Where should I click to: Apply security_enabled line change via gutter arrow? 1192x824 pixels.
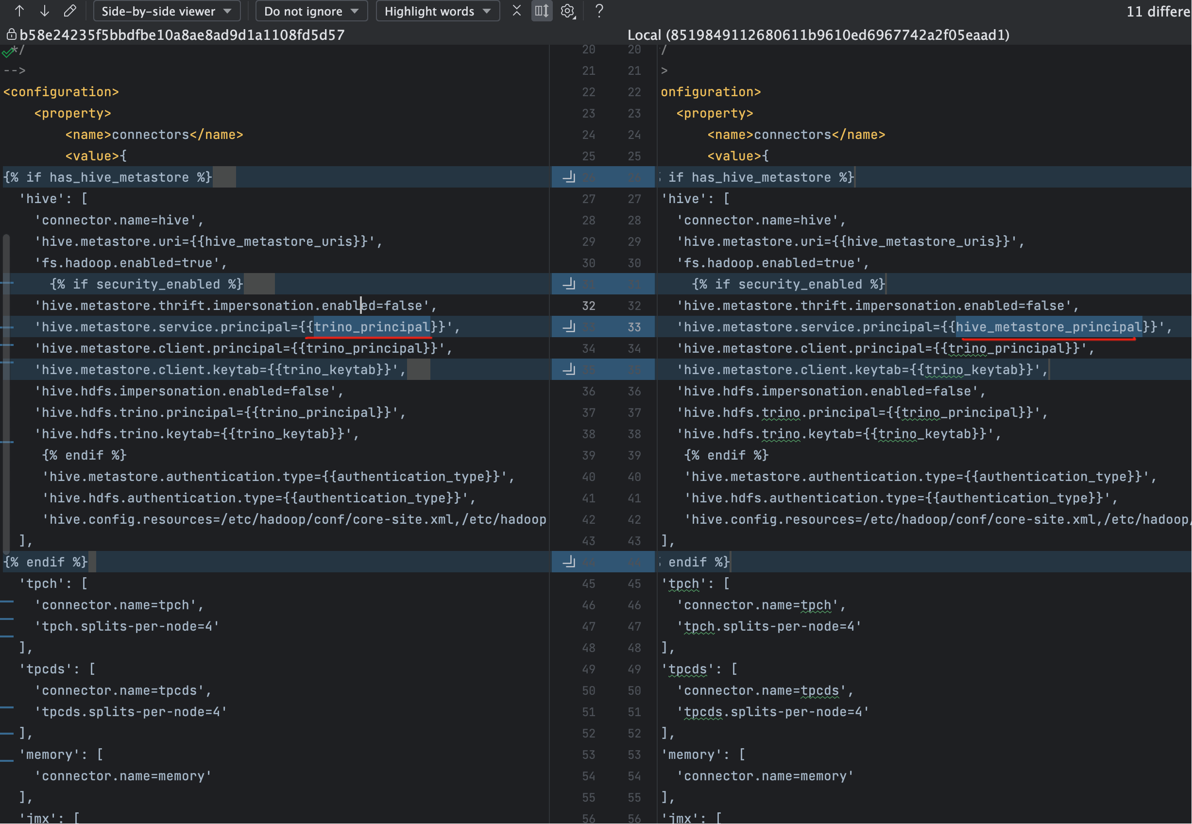[569, 284]
